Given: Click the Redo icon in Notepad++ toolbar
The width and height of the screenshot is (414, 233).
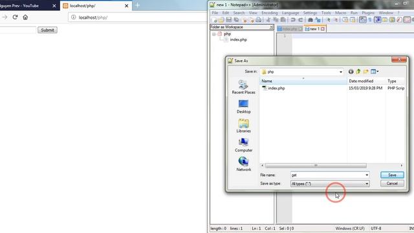Looking at the screenshot, I should (300, 20).
